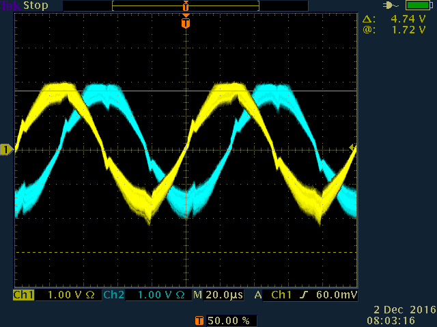
Task: Click the green battery level indicator
Action: coord(419,5)
